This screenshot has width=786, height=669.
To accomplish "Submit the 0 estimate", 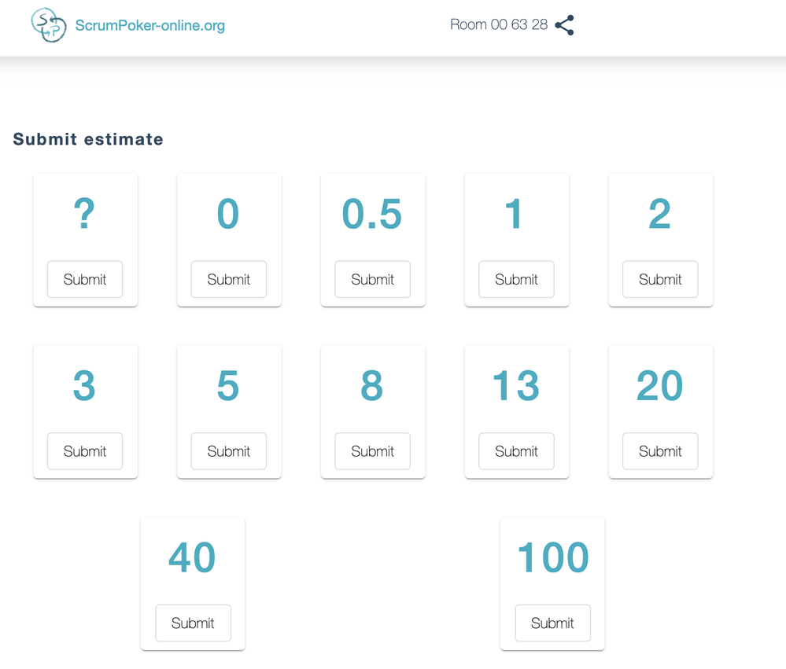I will tap(229, 279).
